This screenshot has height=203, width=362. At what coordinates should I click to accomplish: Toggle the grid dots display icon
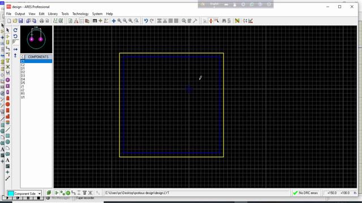(81, 21)
